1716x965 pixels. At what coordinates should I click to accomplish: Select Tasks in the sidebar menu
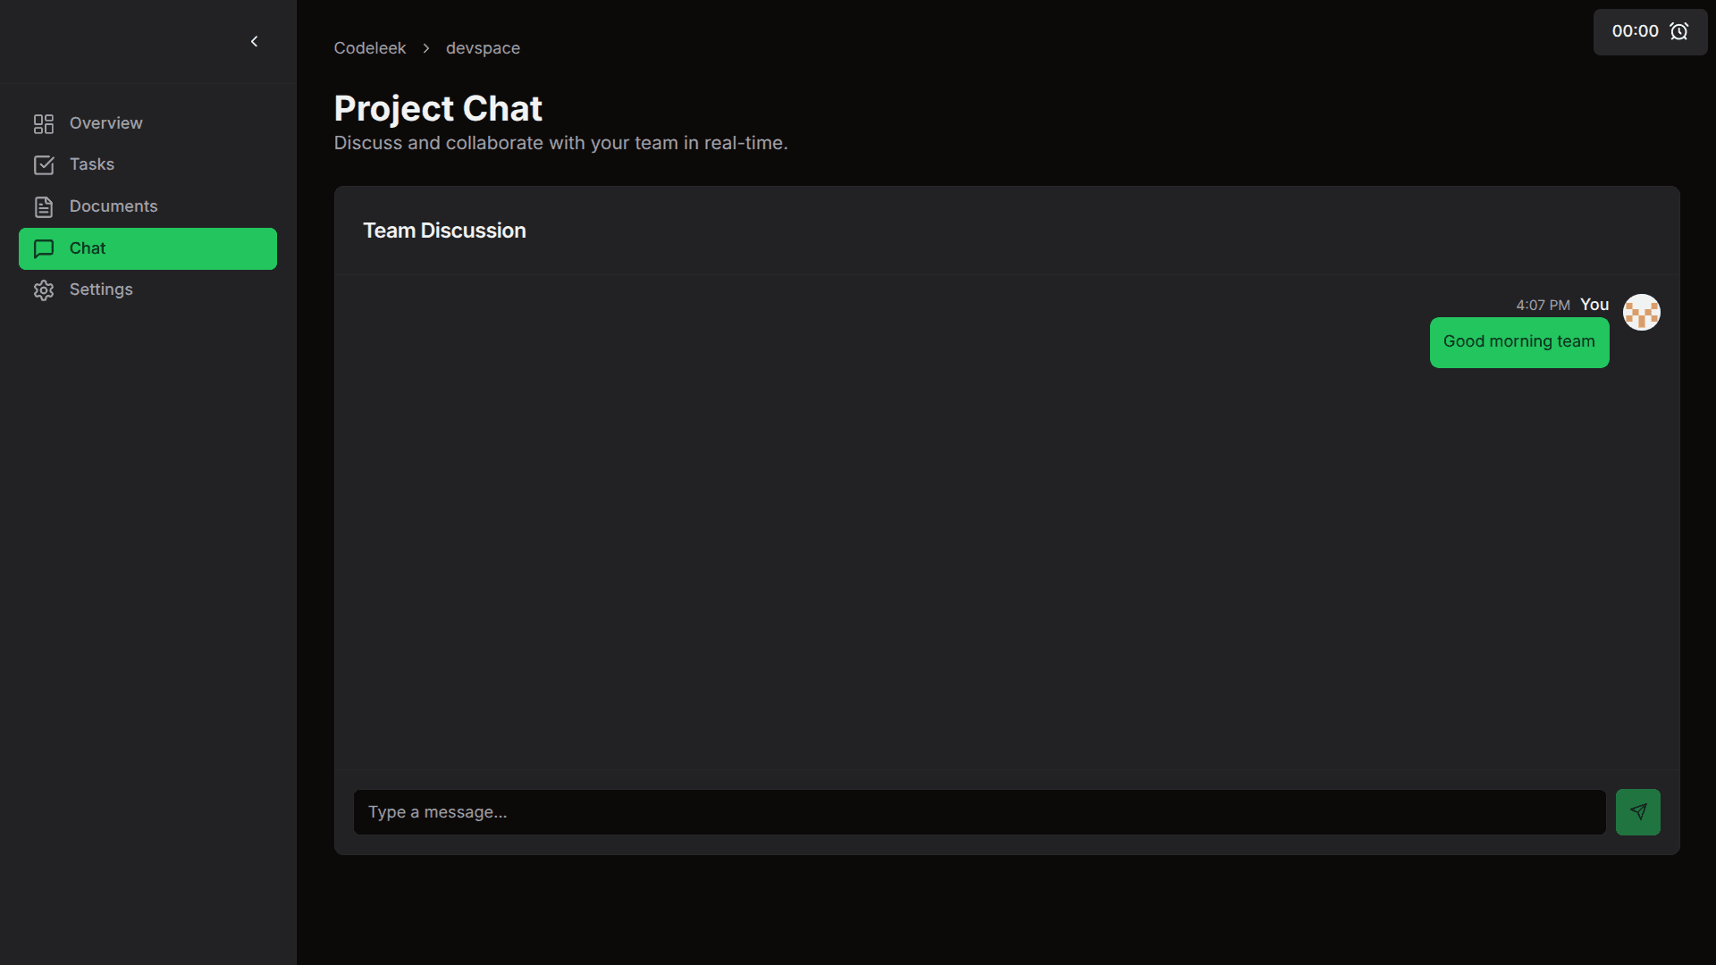(92, 164)
